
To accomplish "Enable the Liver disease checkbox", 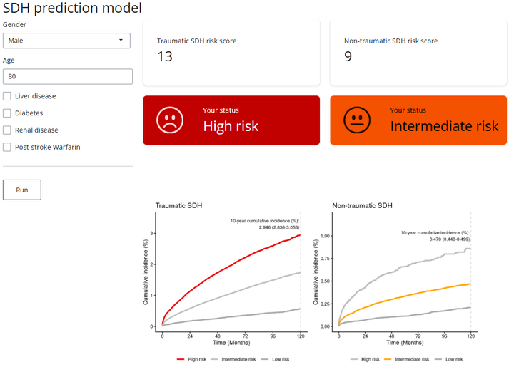I will tap(7, 96).
